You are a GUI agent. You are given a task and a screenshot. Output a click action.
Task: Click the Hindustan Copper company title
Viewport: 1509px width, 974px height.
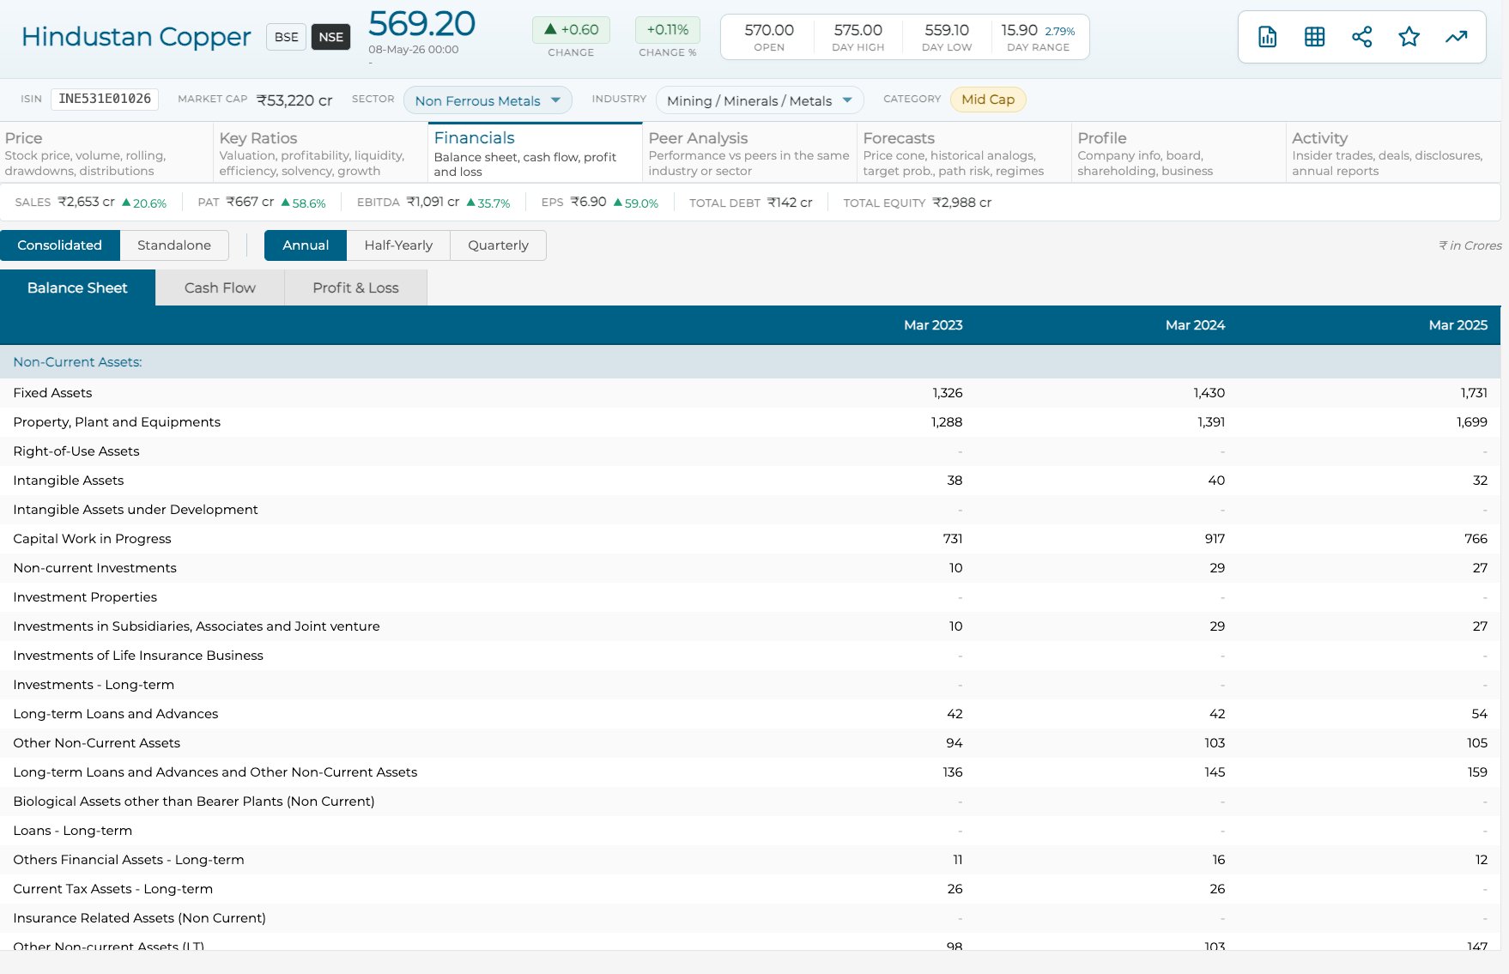(136, 37)
